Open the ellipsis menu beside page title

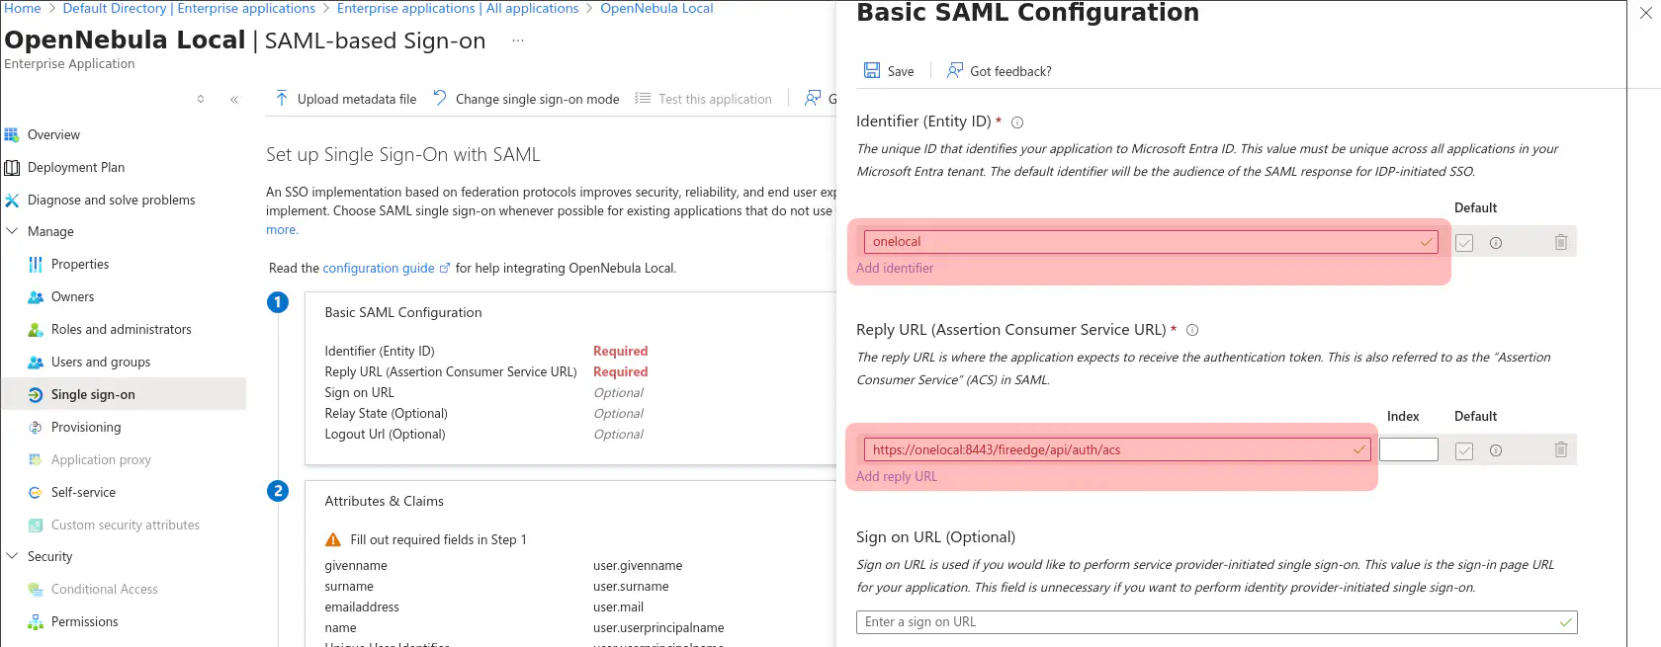click(x=517, y=40)
